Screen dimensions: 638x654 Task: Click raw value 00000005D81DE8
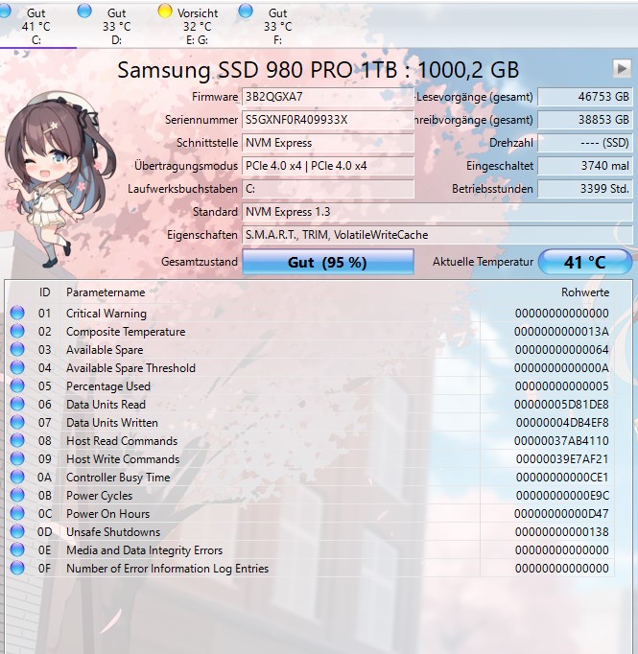coord(561,404)
